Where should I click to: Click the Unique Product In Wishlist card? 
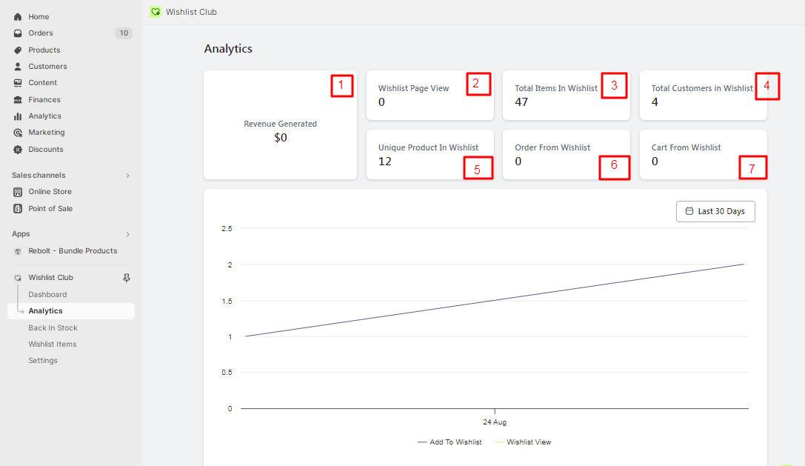pyautogui.click(x=430, y=155)
